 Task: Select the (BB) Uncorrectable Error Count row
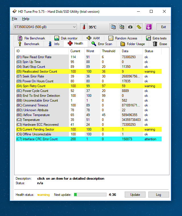pyautogui.click(x=89, y=100)
